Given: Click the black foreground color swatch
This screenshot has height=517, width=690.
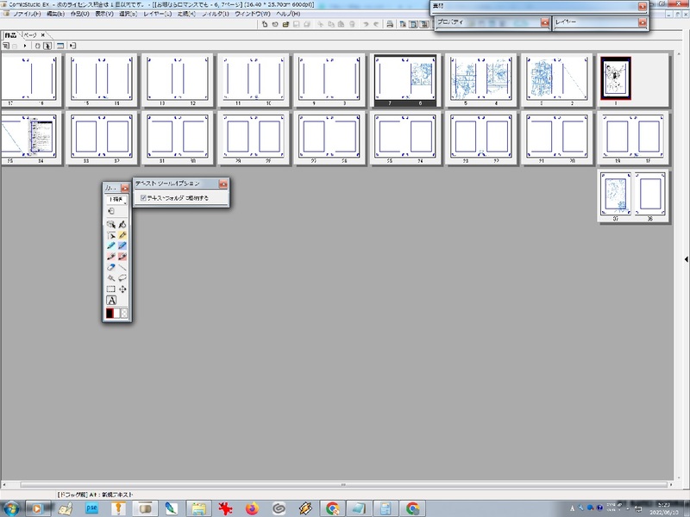Looking at the screenshot, I should (x=110, y=313).
